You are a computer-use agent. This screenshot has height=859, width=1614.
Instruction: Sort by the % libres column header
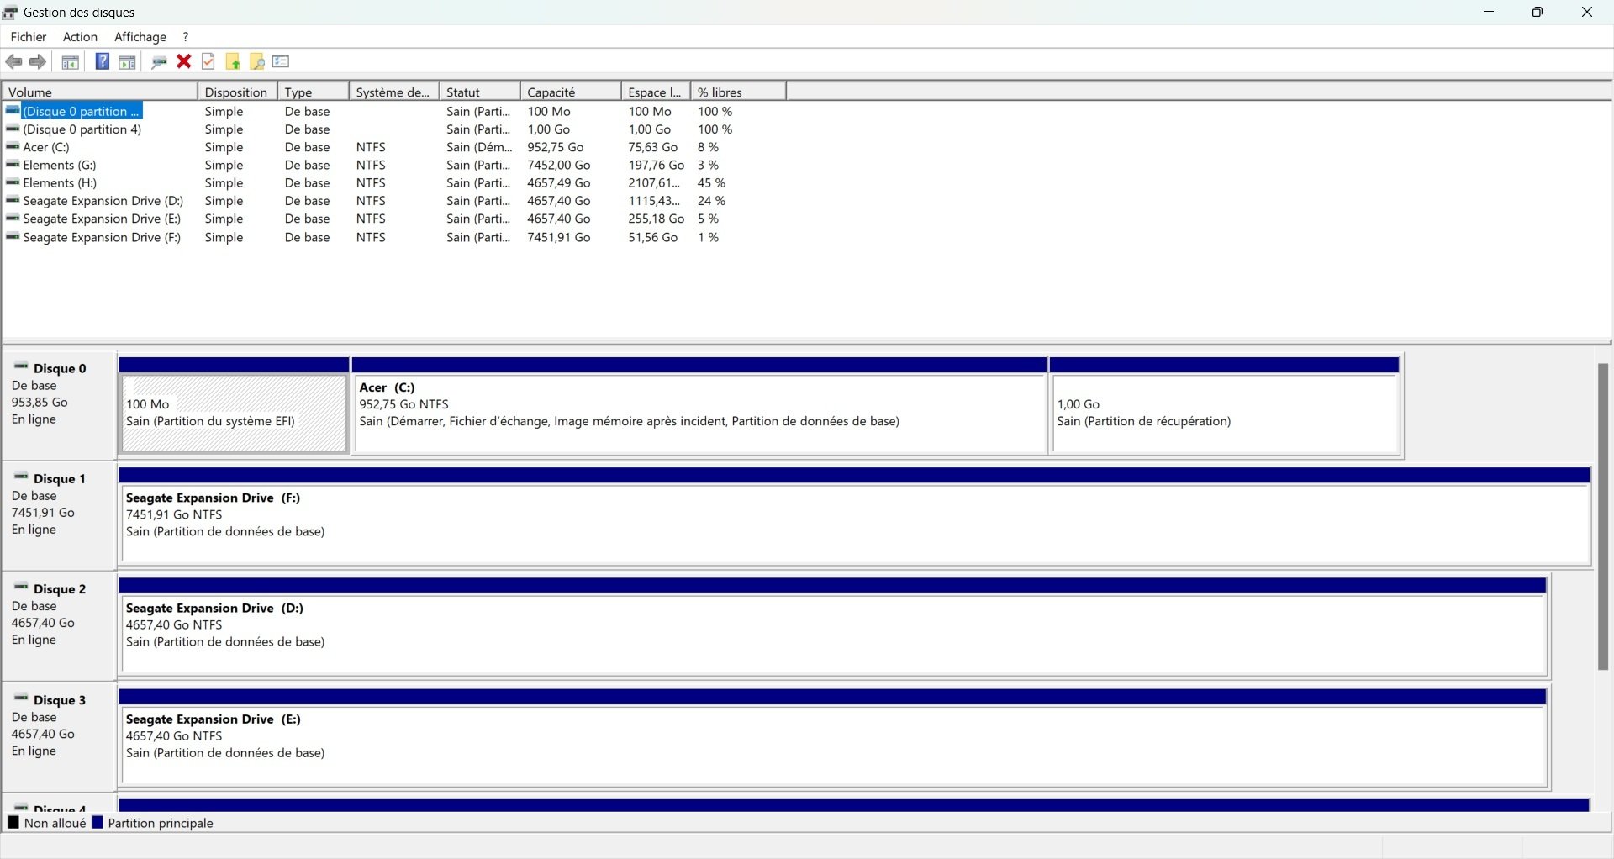[739, 92]
